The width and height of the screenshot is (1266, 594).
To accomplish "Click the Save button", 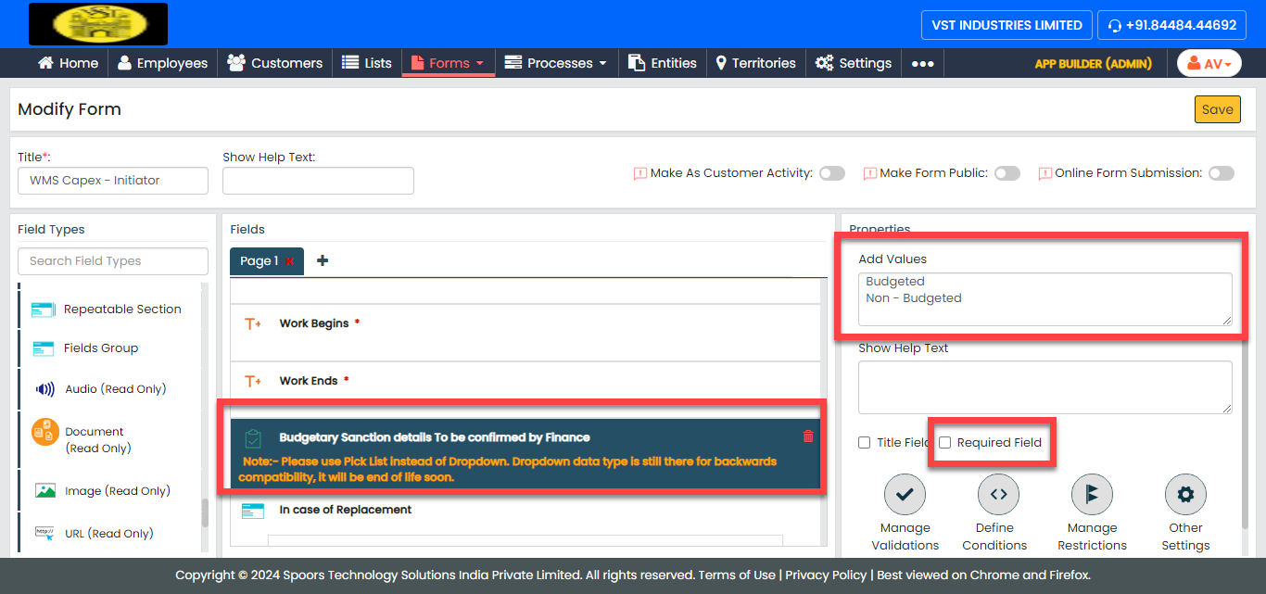I will [x=1216, y=109].
